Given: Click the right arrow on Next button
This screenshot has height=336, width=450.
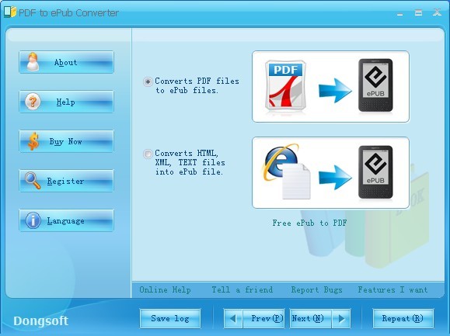Looking at the screenshot, I should (x=341, y=318).
